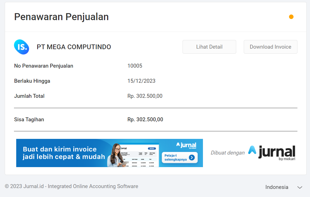Click the blue Jurnal A-shaped logo mark
Viewport: 310px width, 197px height.
click(x=252, y=150)
